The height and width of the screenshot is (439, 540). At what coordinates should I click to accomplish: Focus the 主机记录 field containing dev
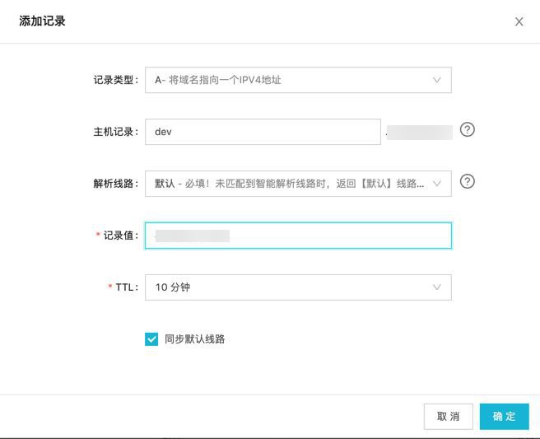tap(263, 132)
